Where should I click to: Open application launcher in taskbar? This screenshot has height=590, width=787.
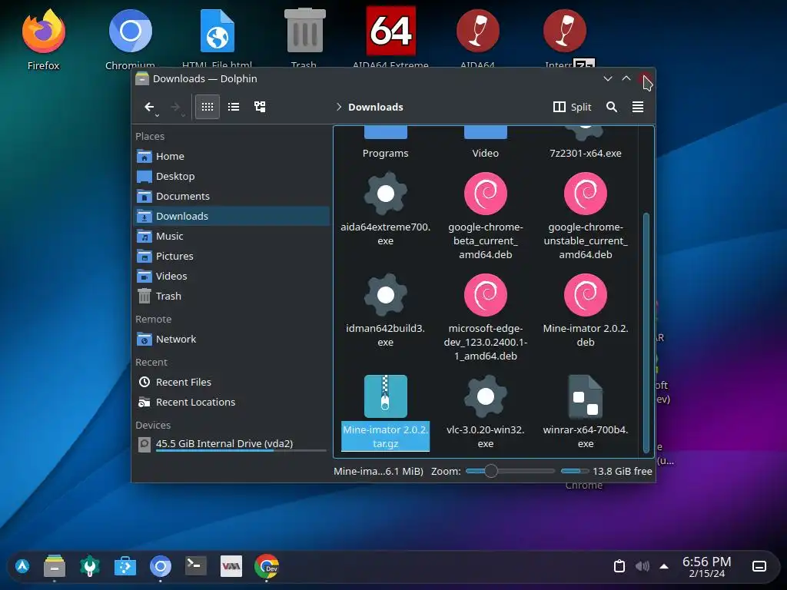pyautogui.click(x=22, y=566)
